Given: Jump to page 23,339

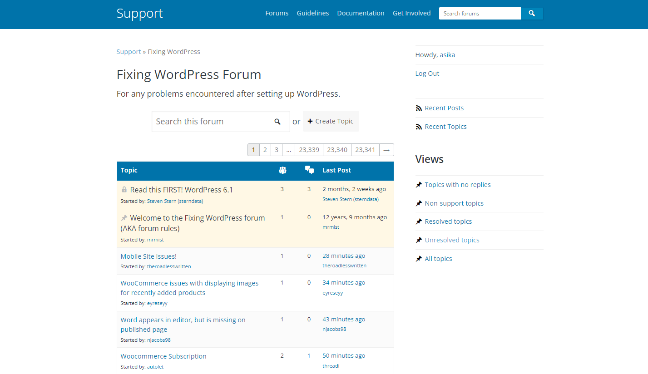Looking at the screenshot, I should click(x=309, y=150).
